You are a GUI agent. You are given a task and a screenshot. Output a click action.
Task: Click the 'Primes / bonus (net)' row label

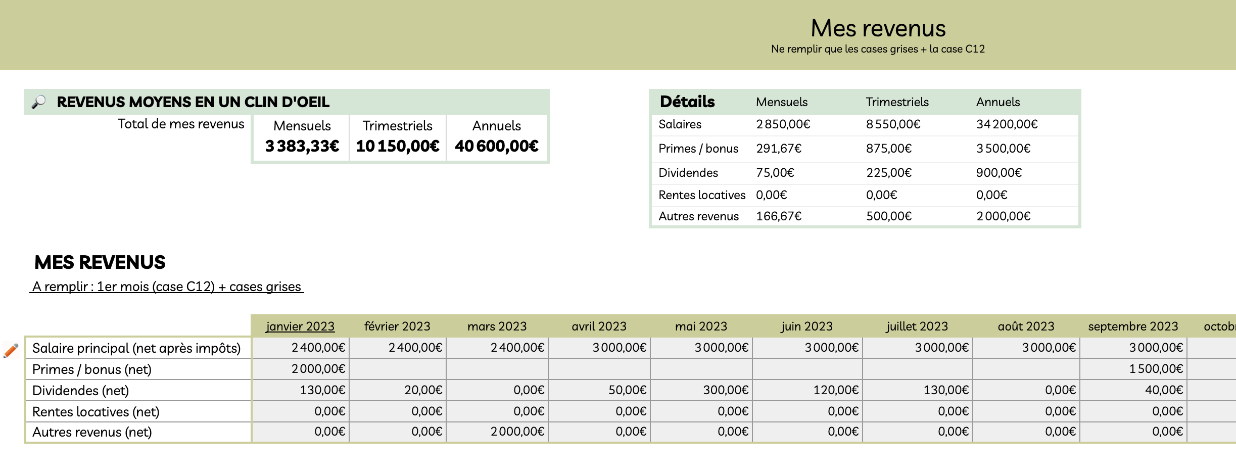pyautogui.click(x=92, y=369)
